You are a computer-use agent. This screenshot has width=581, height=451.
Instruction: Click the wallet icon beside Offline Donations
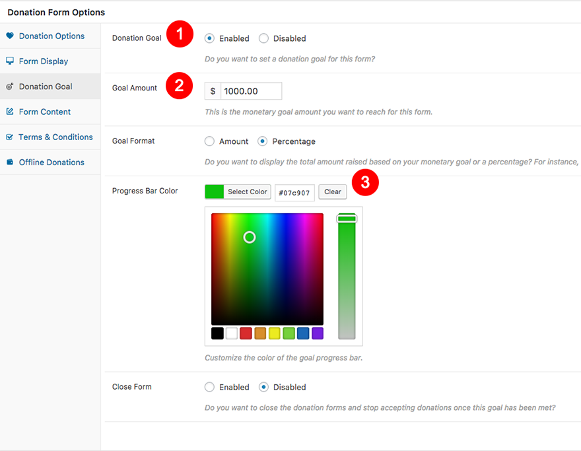10,162
